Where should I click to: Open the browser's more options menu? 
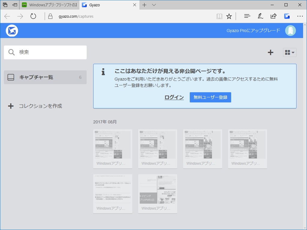[300, 16]
